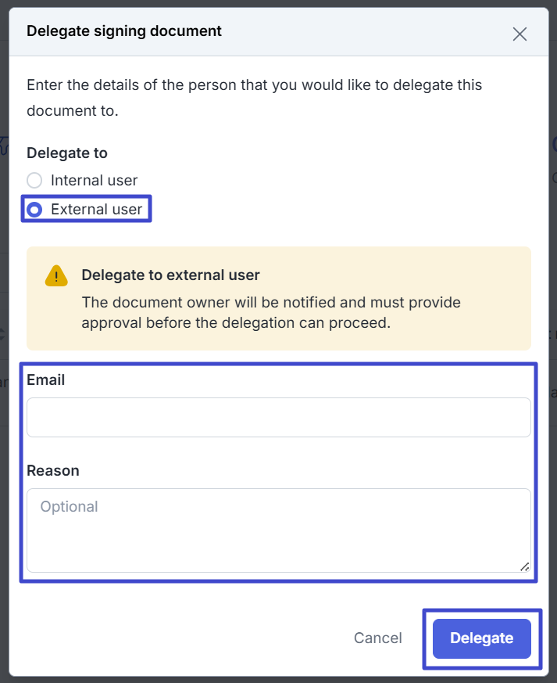
Task: Click the yellow warning triangle icon
Action: pos(56,276)
